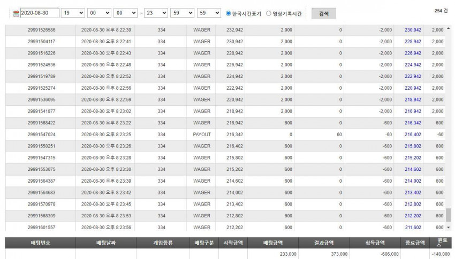
Task: Click the 배팅날짜 column header
Action: click(x=106, y=243)
